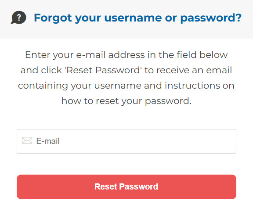253x204 pixels.
Task: Click the word 'Password' on the red button
Action: (x=139, y=186)
